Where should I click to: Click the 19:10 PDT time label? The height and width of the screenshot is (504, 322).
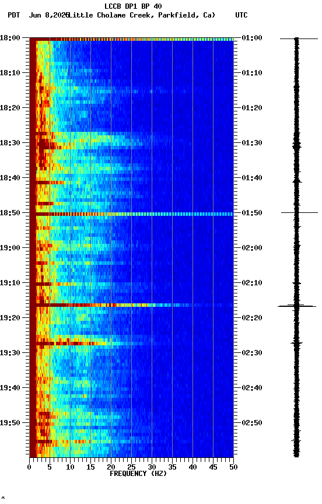click(x=10, y=283)
